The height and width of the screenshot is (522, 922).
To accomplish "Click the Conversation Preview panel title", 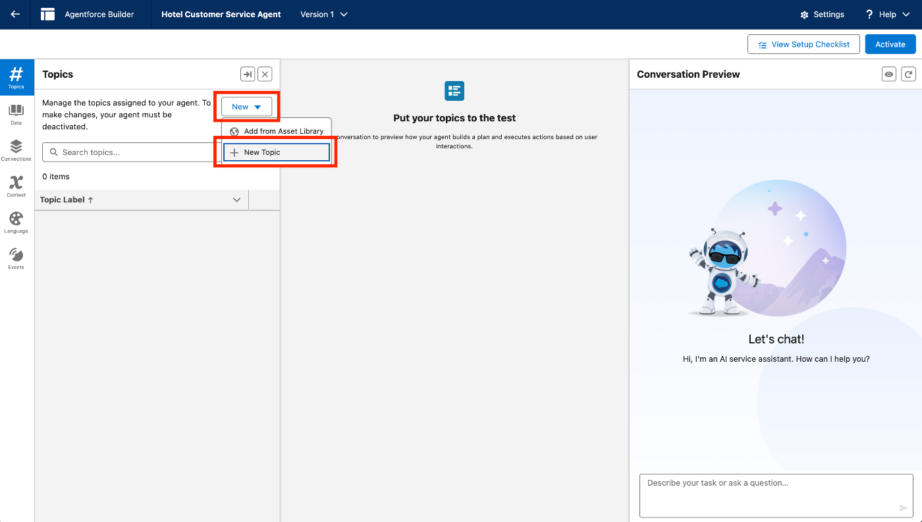I will tap(688, 74).
